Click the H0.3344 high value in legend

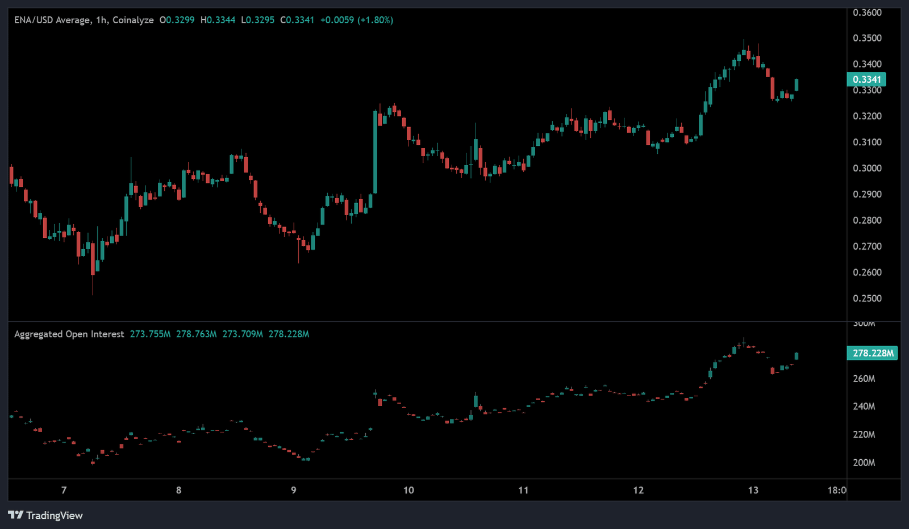218,20
